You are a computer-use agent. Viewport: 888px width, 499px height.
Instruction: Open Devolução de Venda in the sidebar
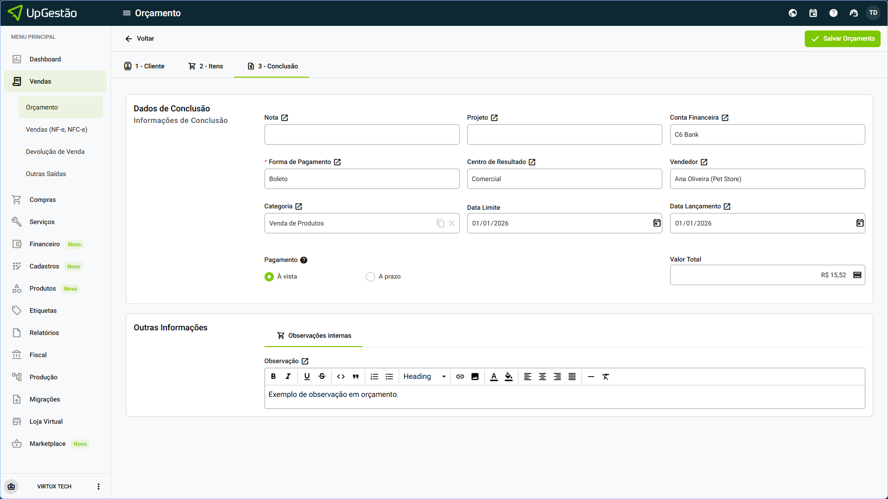click(x=55, y=152)
